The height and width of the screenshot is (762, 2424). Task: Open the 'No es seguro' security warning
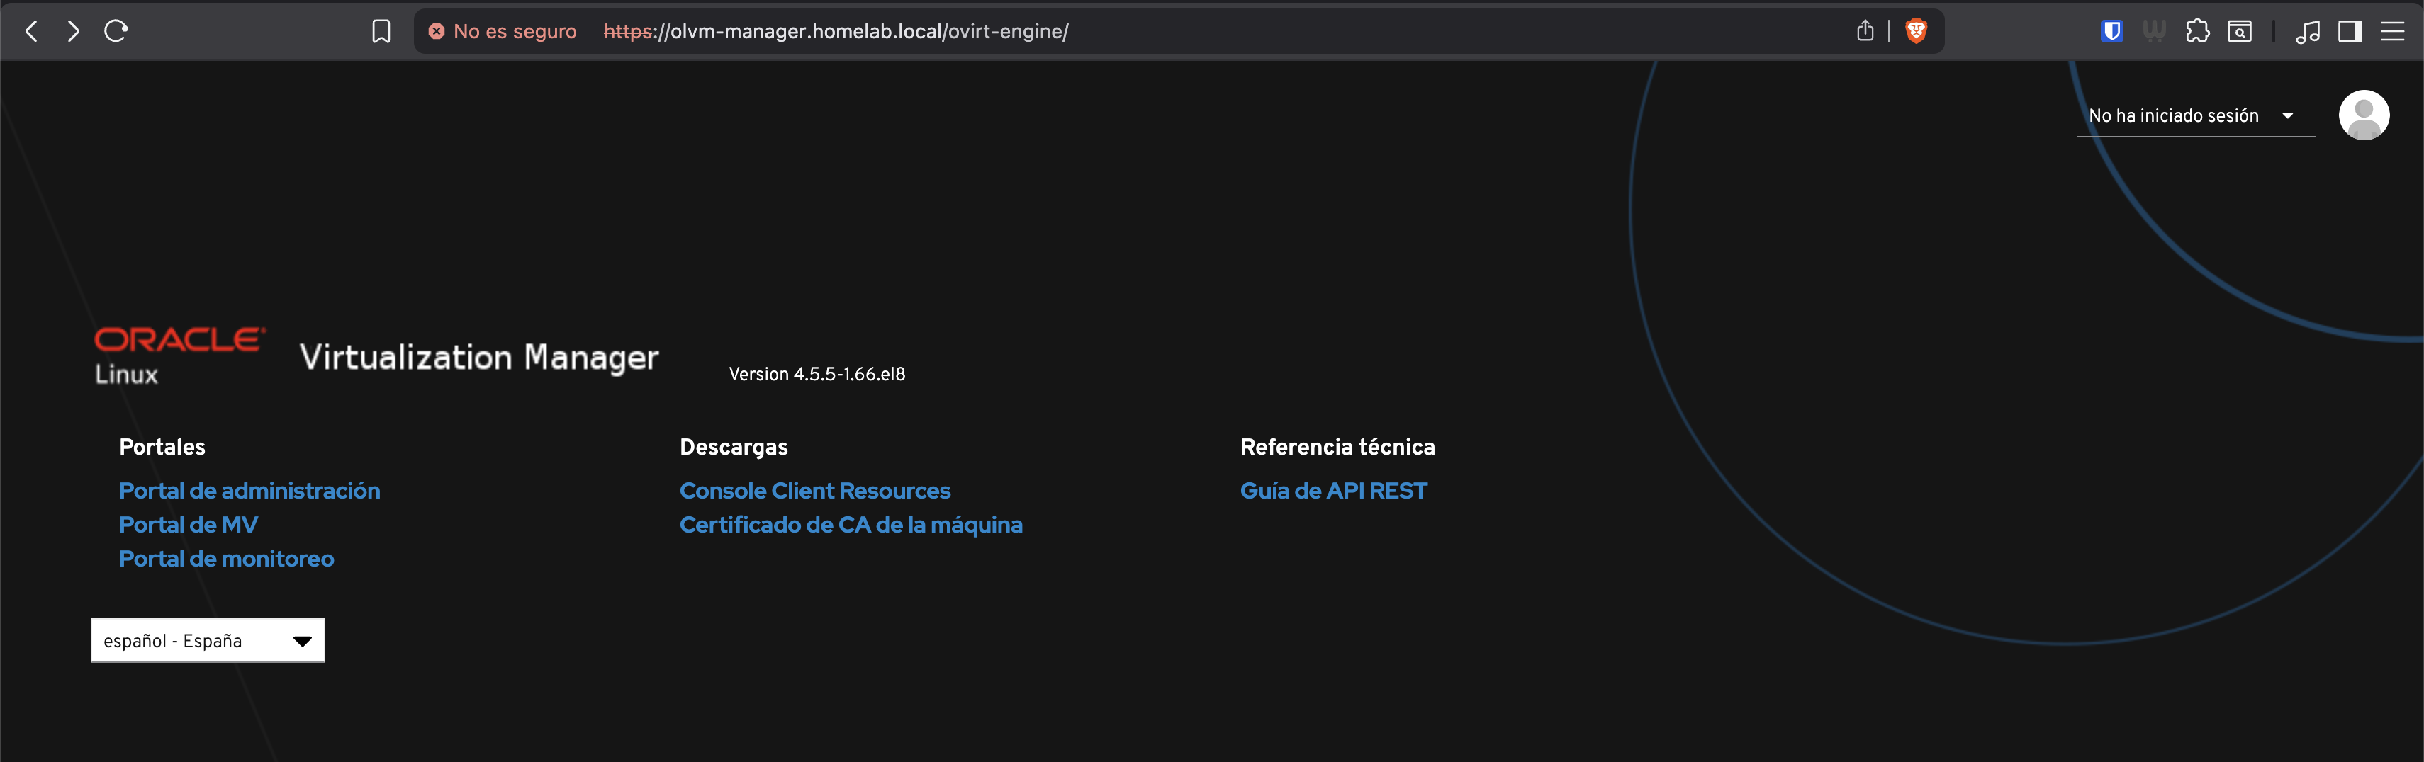(x=503, y=31)
